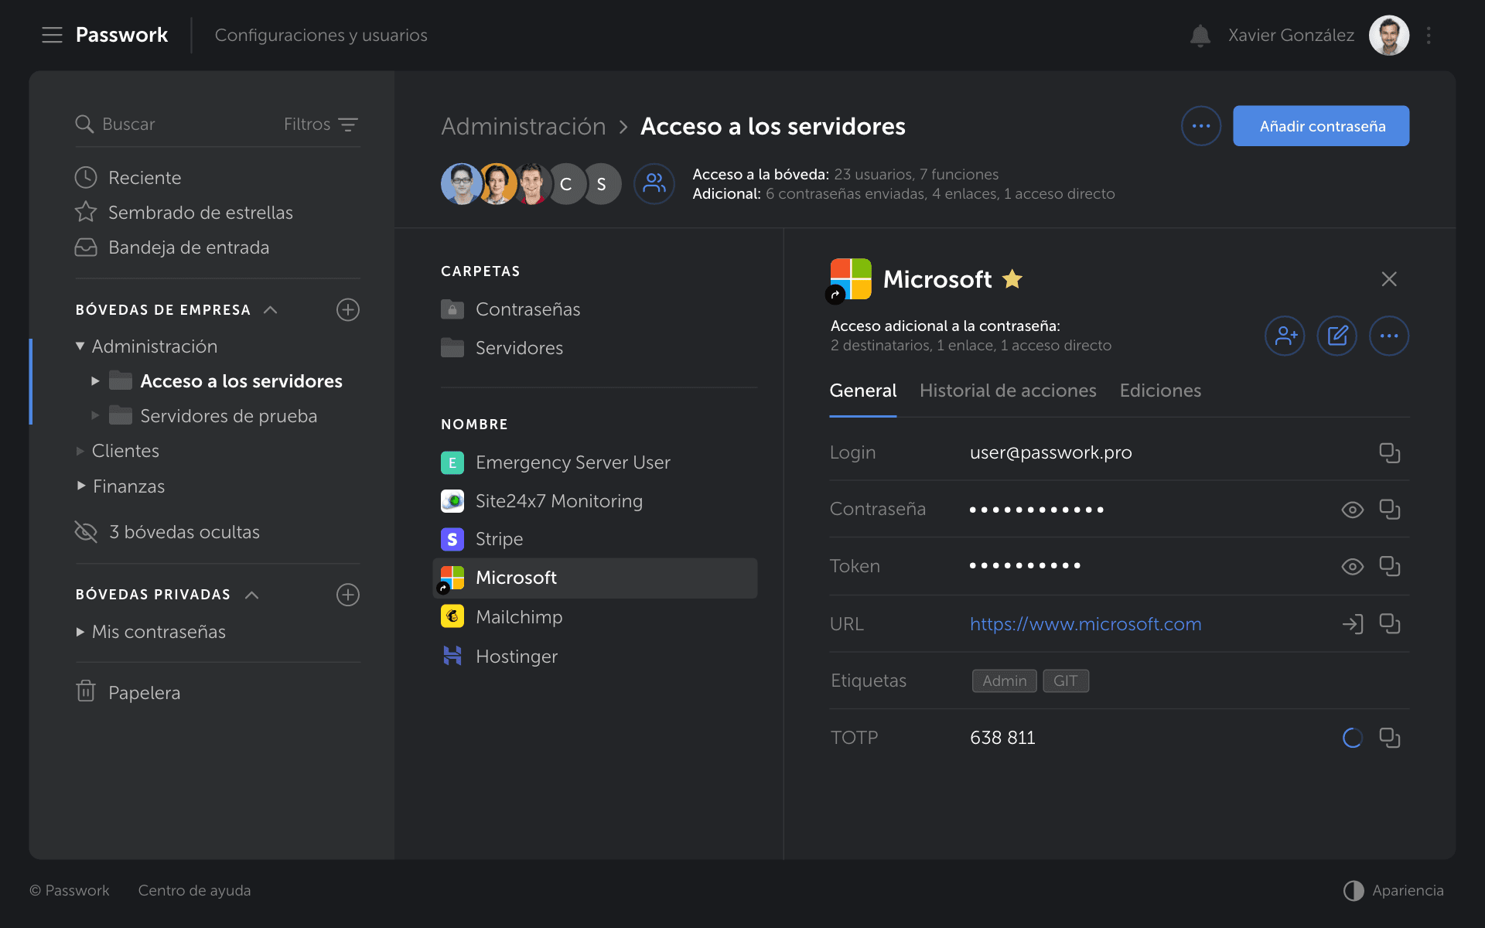Open vault users access icon
Viewport: 1485px width, 928px height.
(654, 184)
